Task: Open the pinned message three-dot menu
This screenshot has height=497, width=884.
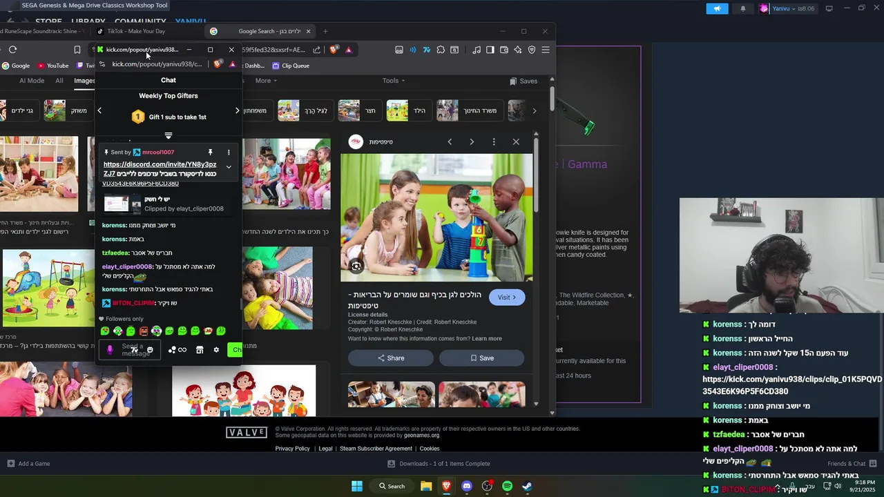Action: pos(229,152)
